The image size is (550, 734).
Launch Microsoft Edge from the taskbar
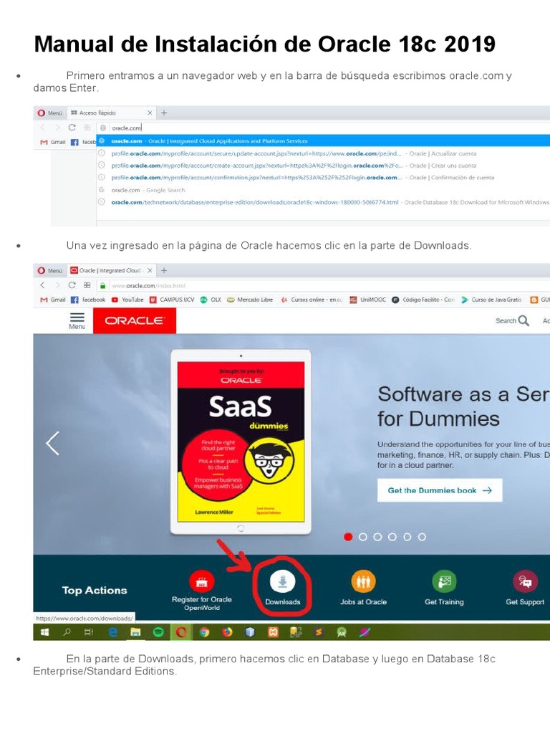pyautogui.click(x=112, y=632)
